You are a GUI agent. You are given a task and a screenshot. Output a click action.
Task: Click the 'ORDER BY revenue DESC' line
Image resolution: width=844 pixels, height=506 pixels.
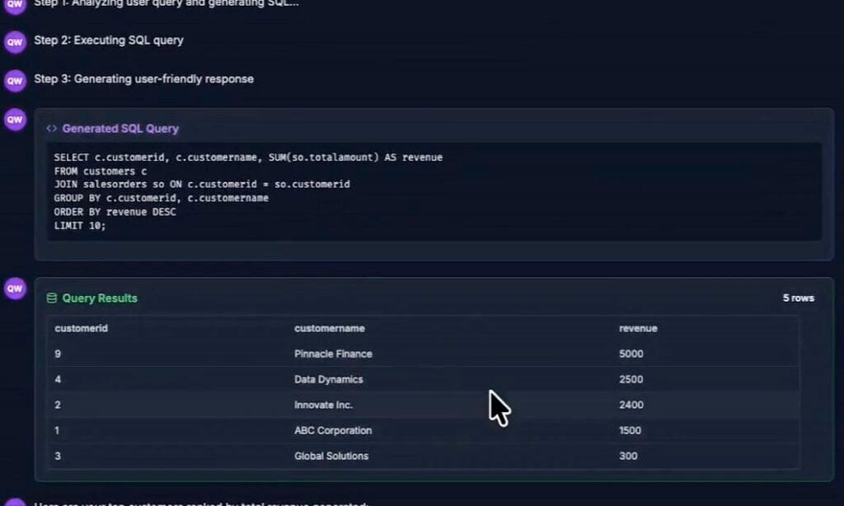pos(115,212)
